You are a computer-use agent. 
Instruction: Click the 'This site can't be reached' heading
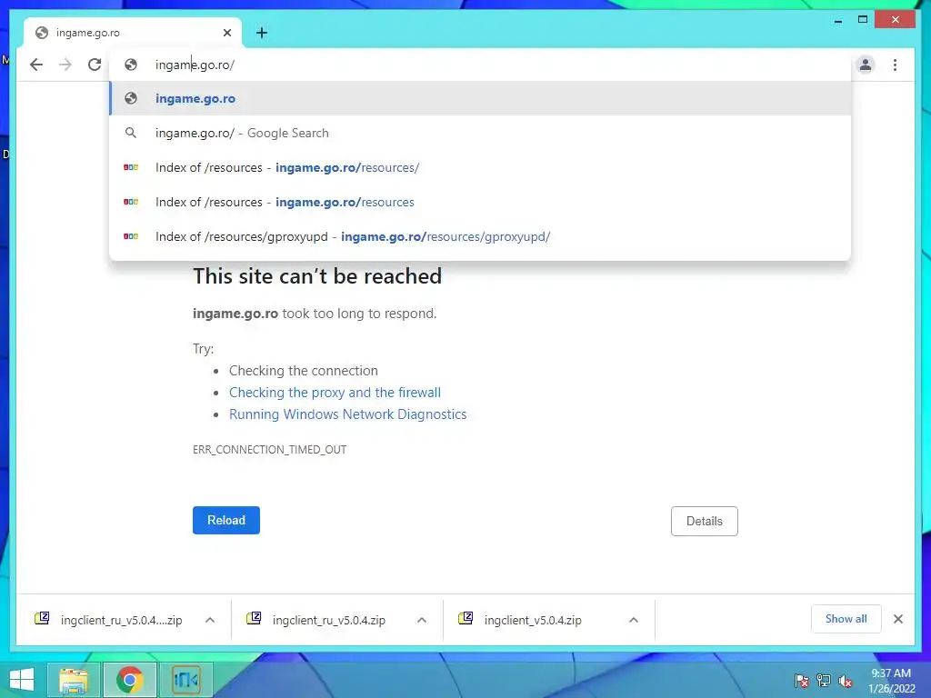[x=317, y=276]
